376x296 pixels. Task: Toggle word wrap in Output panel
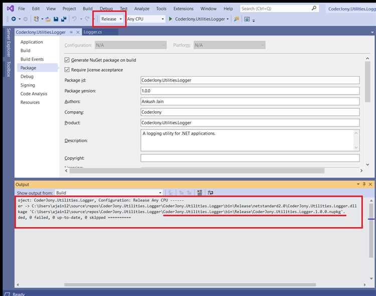coord(210,192)
